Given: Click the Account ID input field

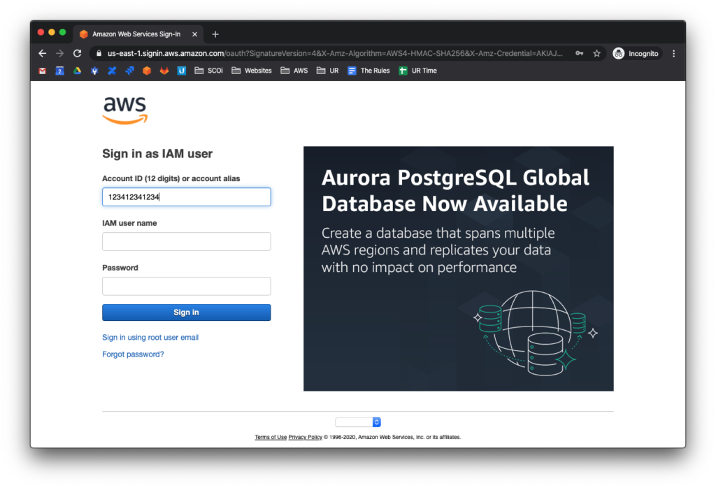Looking at the screenshot, I should 186,196.
